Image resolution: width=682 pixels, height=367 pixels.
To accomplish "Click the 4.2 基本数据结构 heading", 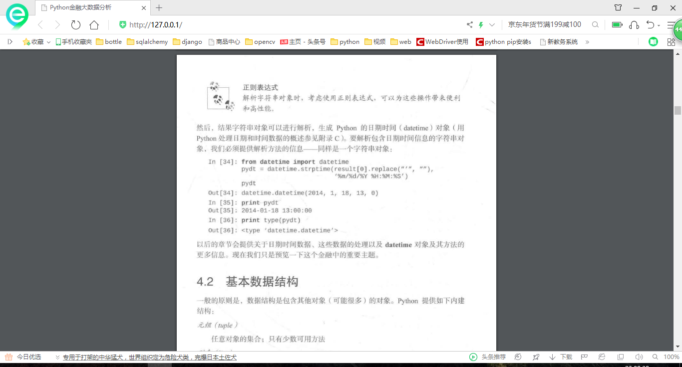I will click(247, 282).
